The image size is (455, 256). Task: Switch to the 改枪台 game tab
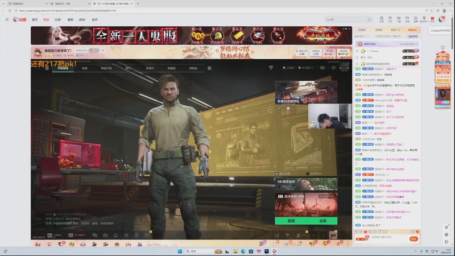point(193,68)
